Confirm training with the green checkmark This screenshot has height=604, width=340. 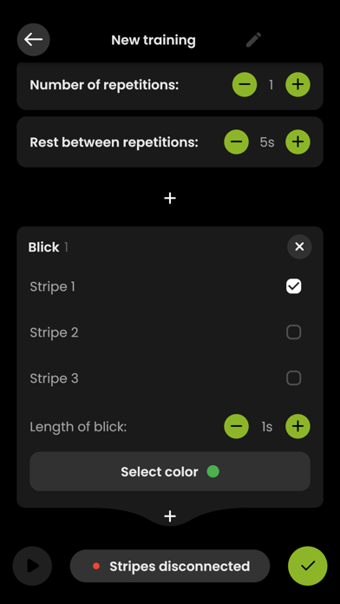point(308,566)
